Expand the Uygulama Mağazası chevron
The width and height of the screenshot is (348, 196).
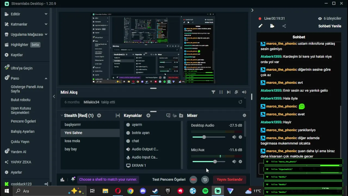tap(46, 34)
